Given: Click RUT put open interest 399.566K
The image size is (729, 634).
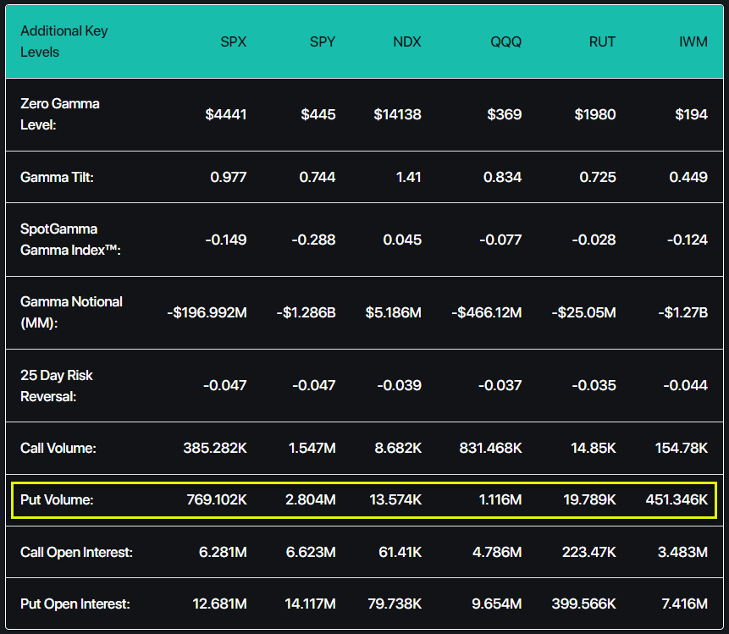Looking at the screenshot, I should tap(583, 604).
